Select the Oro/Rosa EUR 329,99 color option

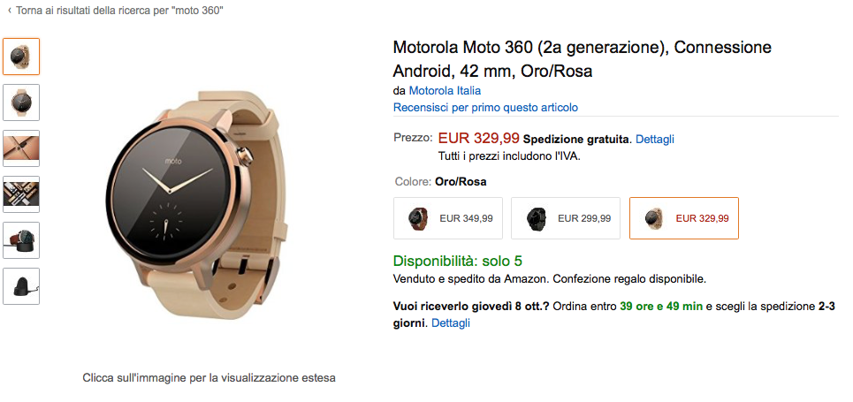click(684, 218)
